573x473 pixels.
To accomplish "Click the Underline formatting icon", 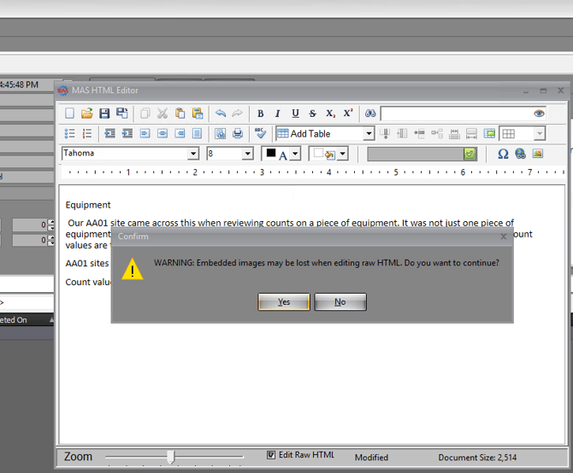I will [x=295, y=114].
